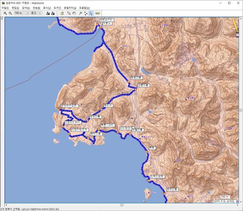243x211 pixels.
Task: Open the 전송(R) menu
Action: [36, 8]
